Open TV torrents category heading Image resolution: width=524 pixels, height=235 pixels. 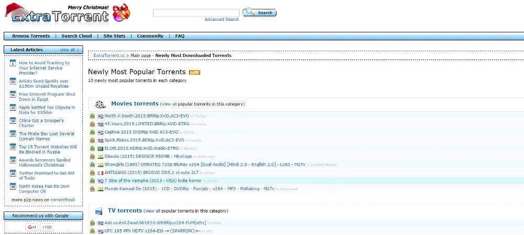(125, 210)
